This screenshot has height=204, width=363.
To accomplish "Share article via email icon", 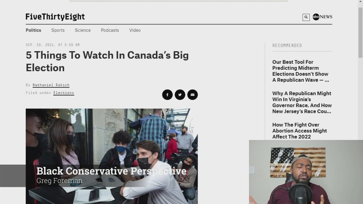I will pyautogui.click(x=193, y=95).
